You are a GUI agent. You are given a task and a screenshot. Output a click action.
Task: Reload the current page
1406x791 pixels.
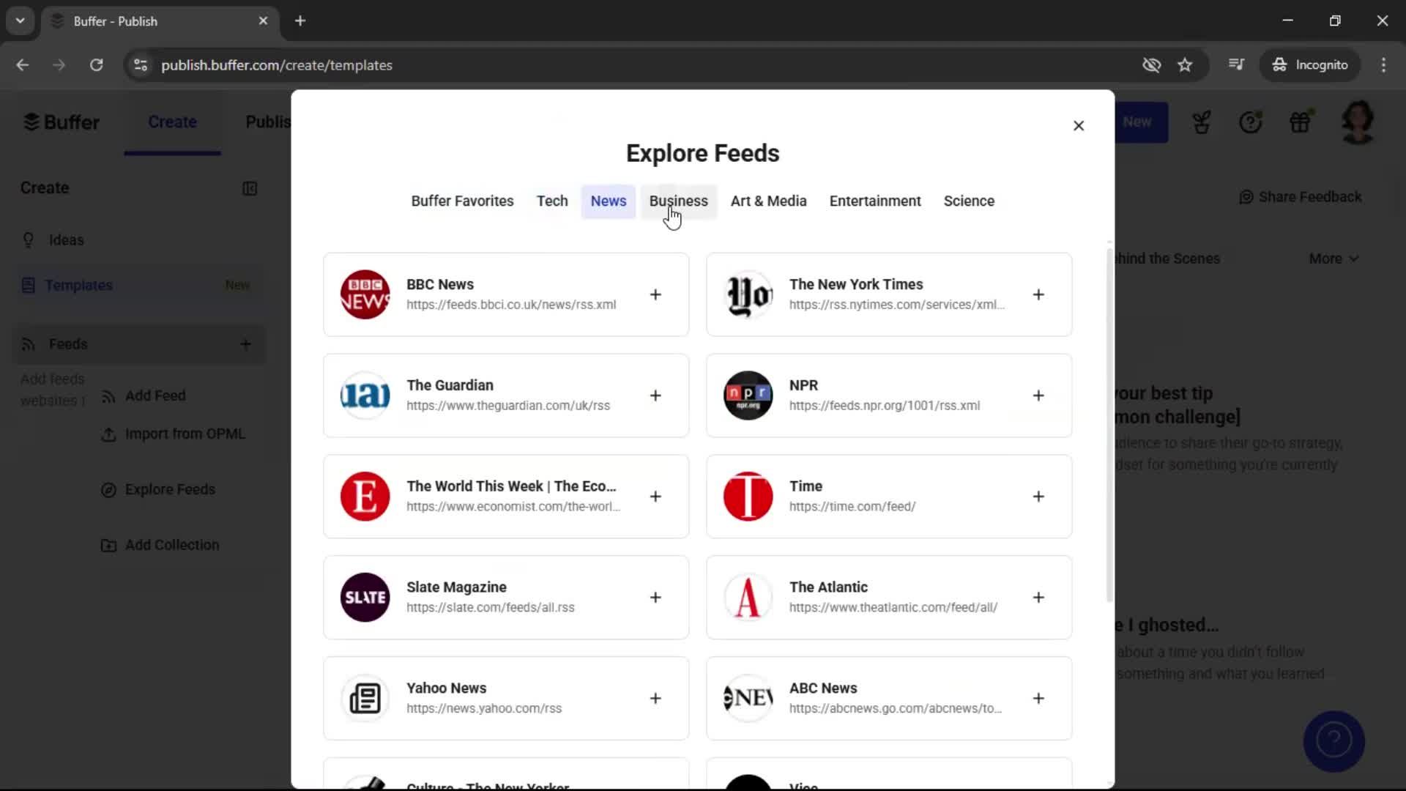96,65
